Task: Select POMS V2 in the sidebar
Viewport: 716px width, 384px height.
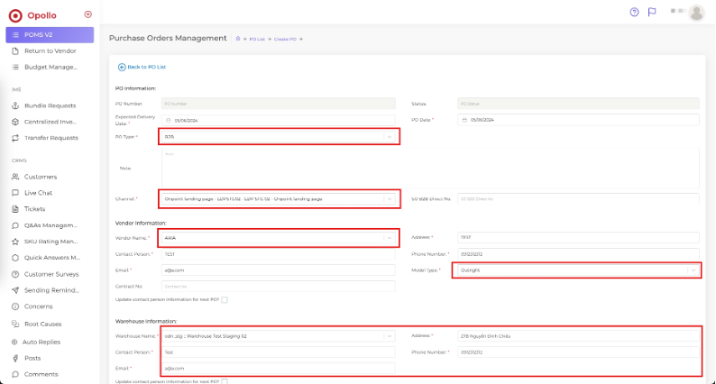Action: coord(50,34)
